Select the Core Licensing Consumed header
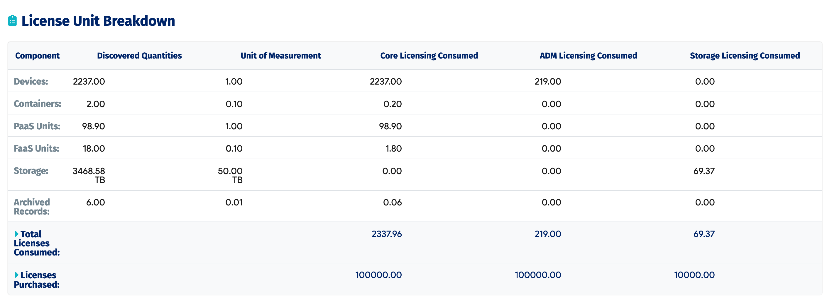This screenshot has height=302, width=832. (429, 56)
